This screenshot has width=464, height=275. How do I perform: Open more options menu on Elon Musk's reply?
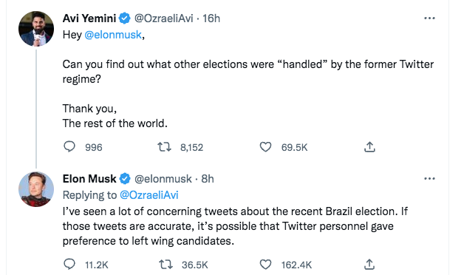coord(429,178)
